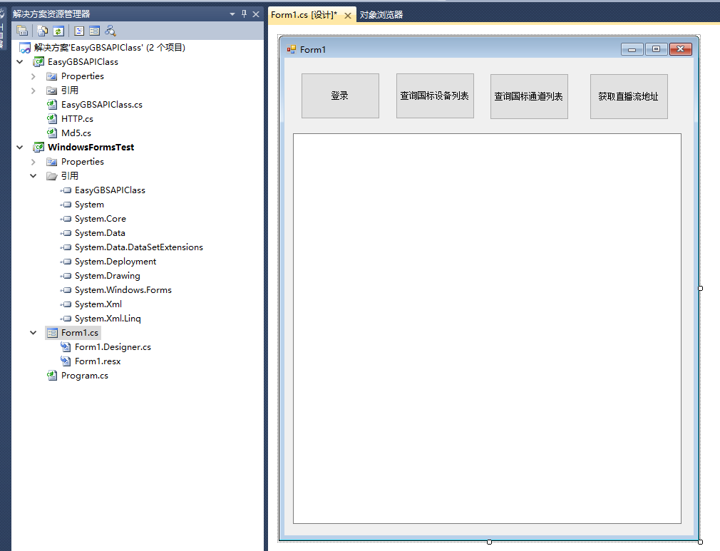Expand Properties under EasyGBSAPIClass project
720x551 pixels.
[x=33, y=76]
